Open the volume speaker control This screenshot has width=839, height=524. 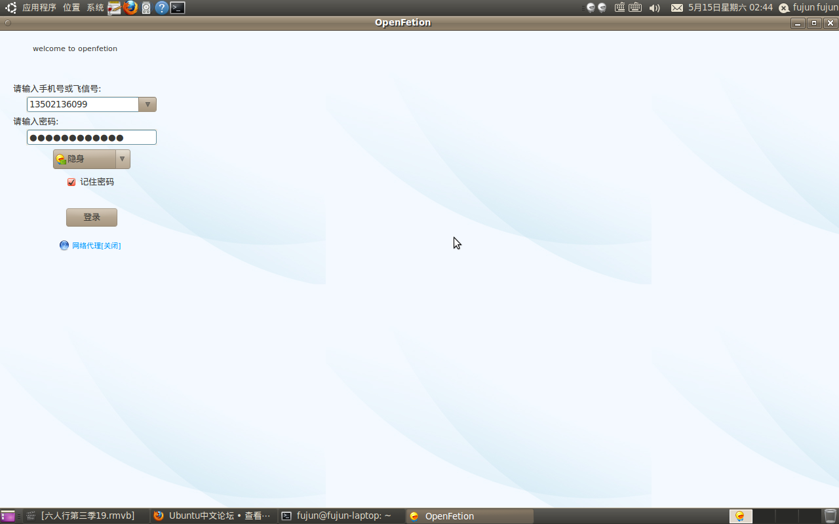coord(654,8)
